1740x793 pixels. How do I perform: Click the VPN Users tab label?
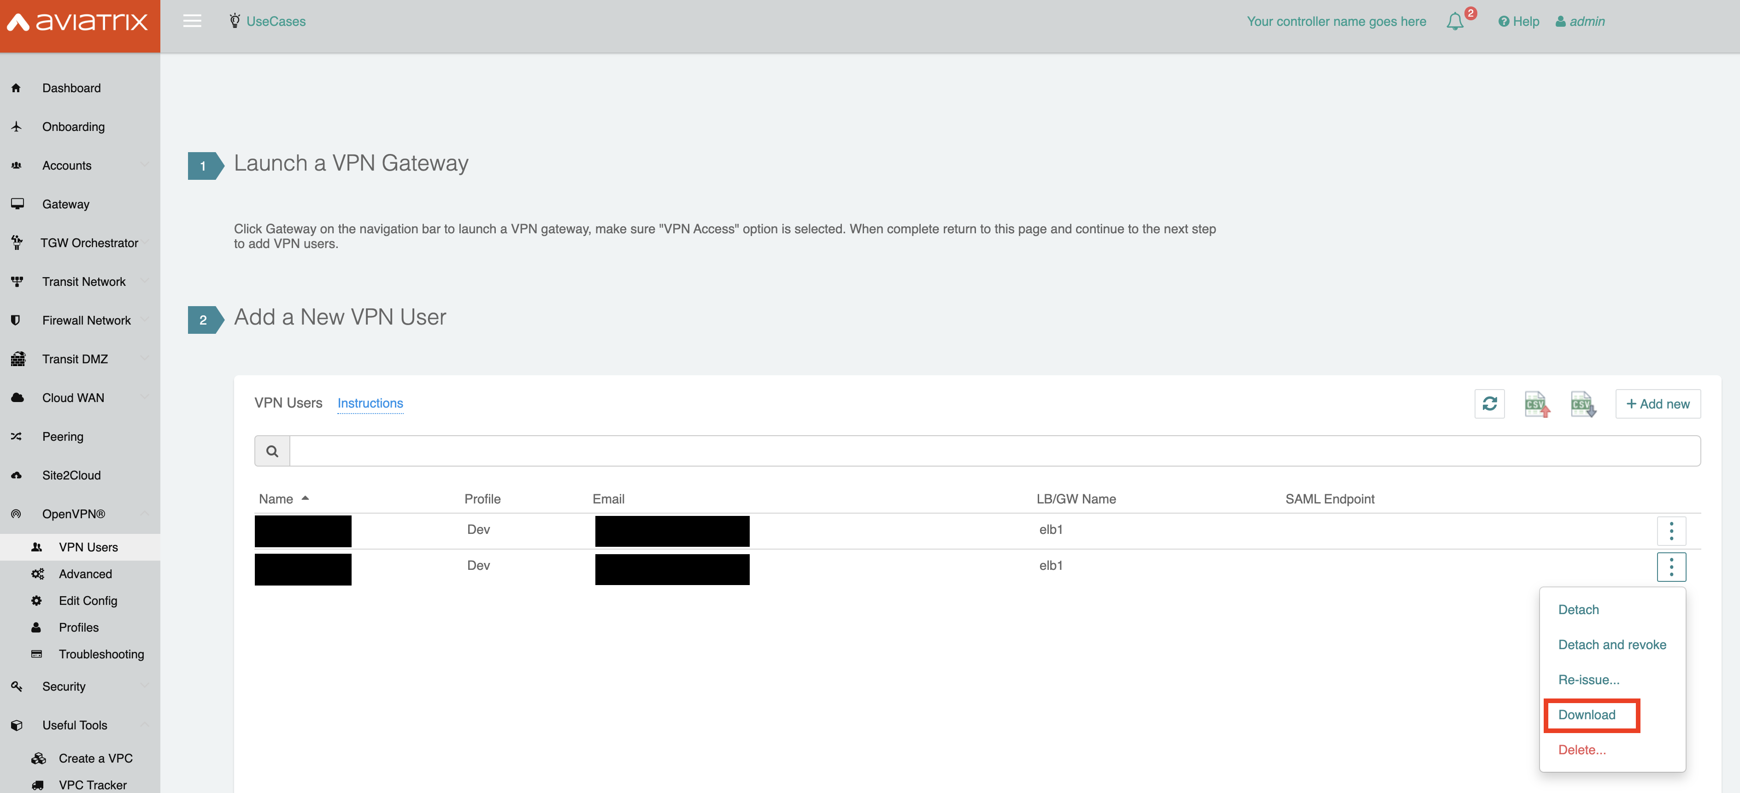pyautogui.click(x=288, y=402)
